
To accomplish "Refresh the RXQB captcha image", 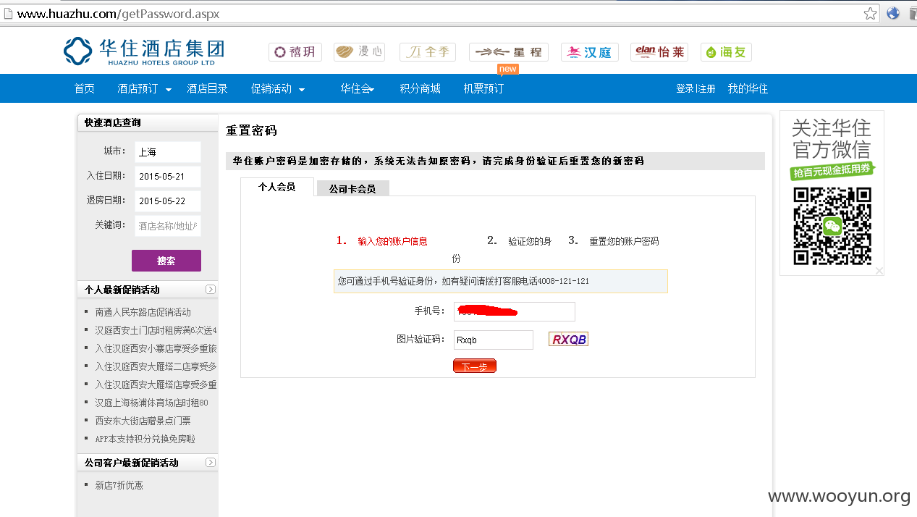I will click(x=568, y=339).
